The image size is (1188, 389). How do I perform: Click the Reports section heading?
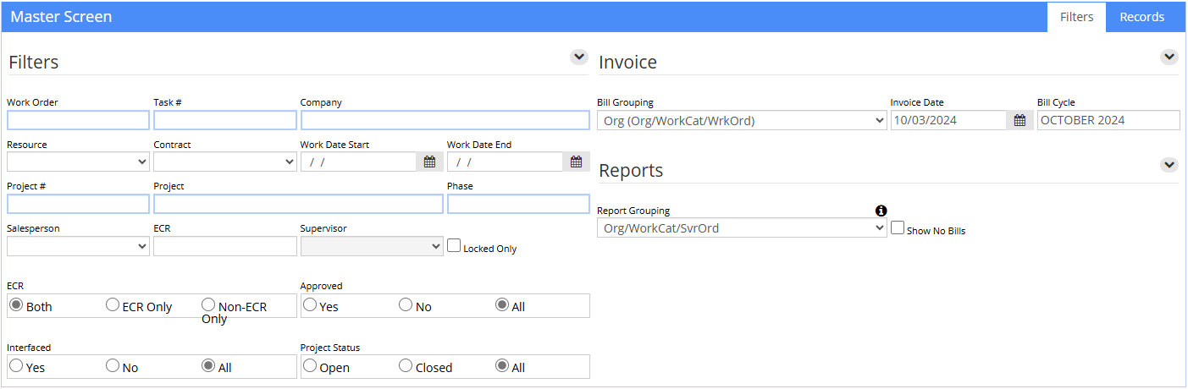(631, 170)
